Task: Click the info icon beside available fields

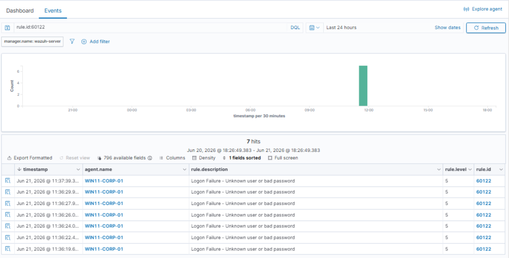Action: 150,158
